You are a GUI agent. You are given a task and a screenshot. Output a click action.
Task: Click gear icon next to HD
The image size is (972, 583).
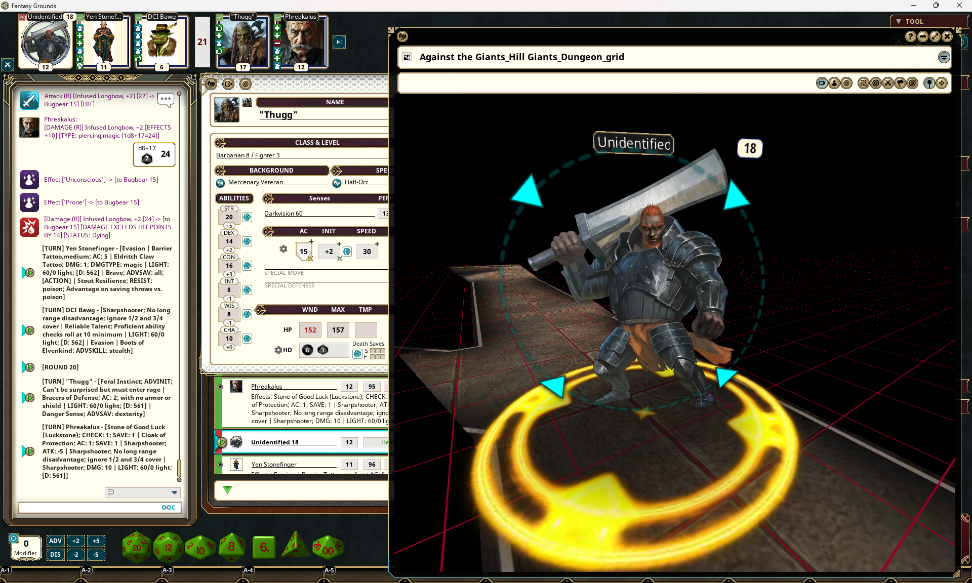pyautogui.click(x=278, y=350)
